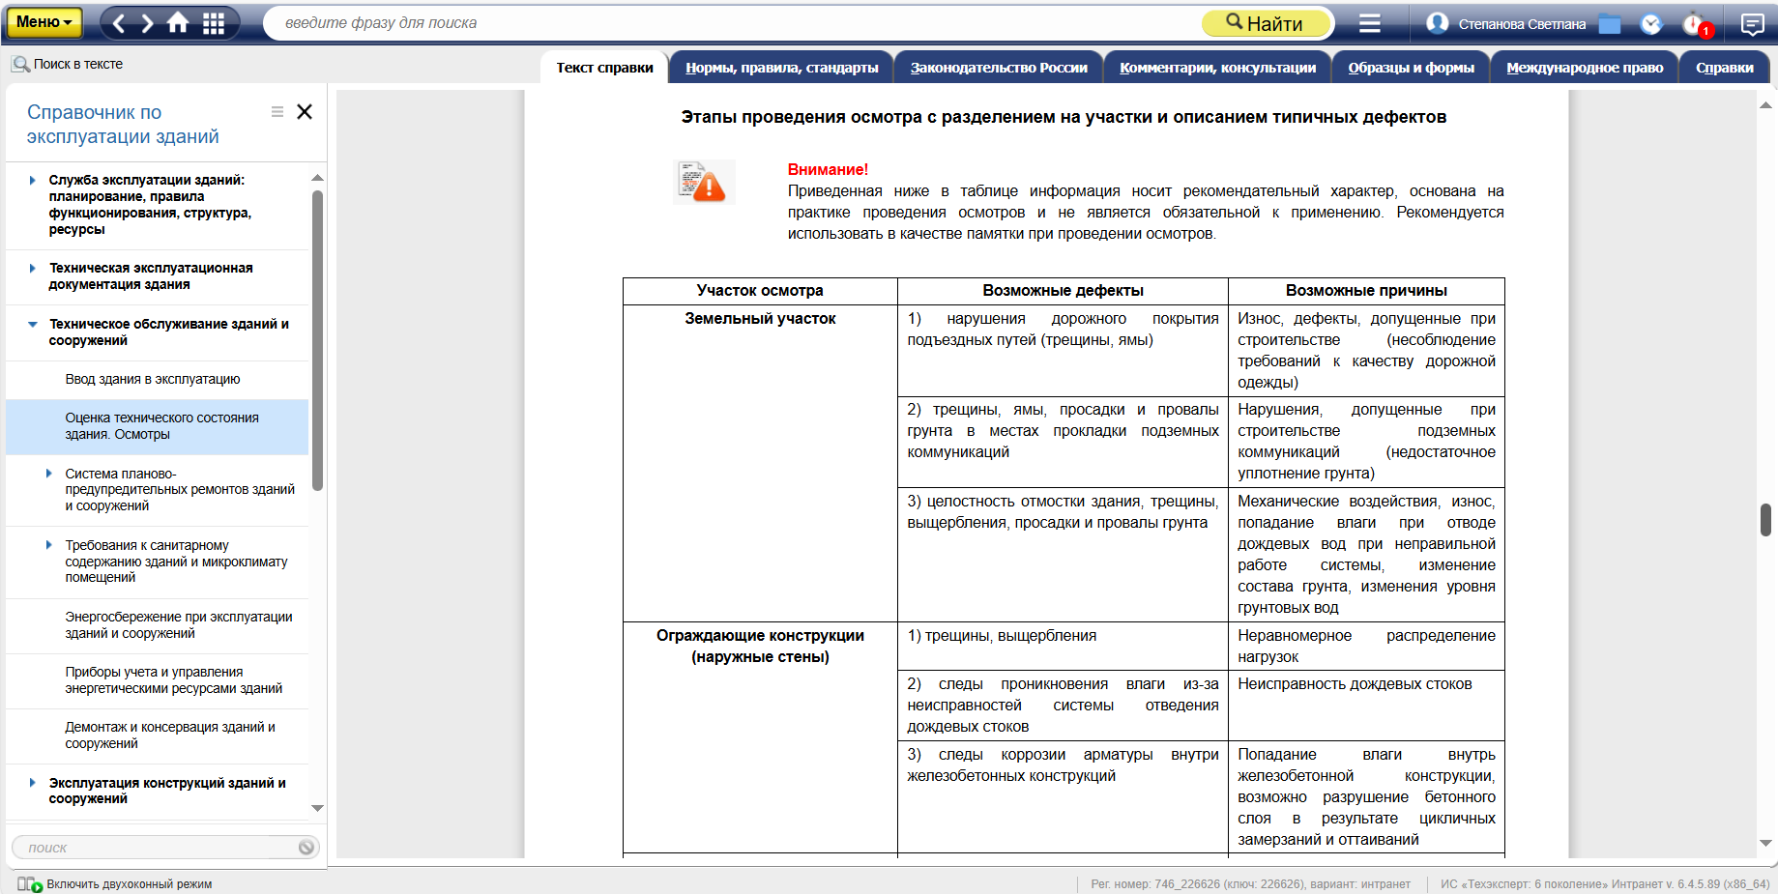The image size is (1778, 894).
Task: Click the Найти search button
Action: 1267,23
